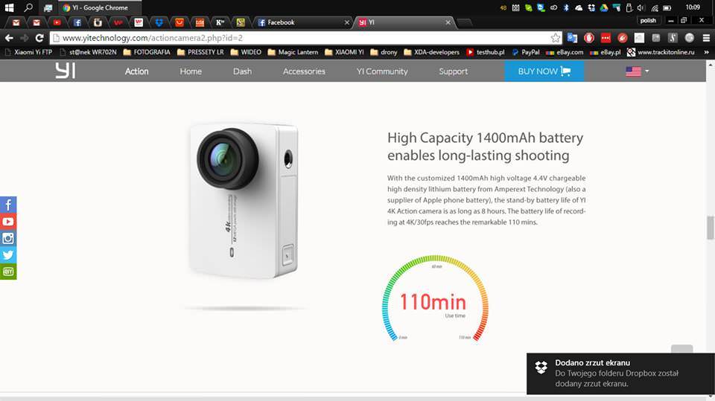This screenshot has width=715, height=401.
Task: Expand hidden bookmarks with the chevron
Action: point(706,52)
